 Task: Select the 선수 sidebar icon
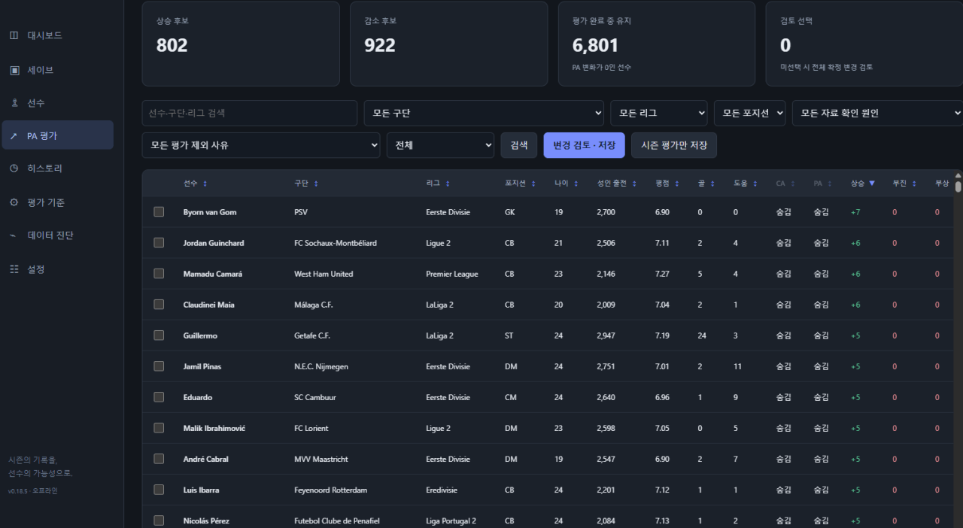[14, 103]
